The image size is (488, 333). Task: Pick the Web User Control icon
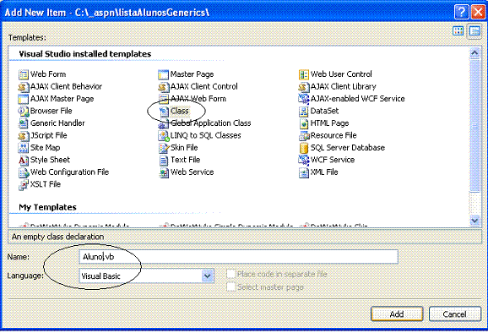pyautogui.click(x=304, y=74)
